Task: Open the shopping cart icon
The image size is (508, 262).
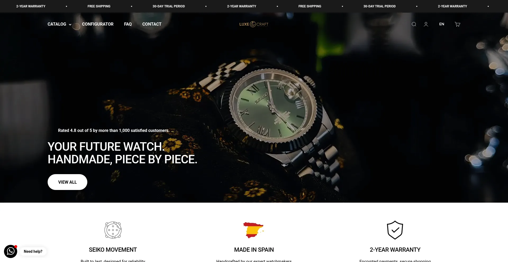Action: 457,24
